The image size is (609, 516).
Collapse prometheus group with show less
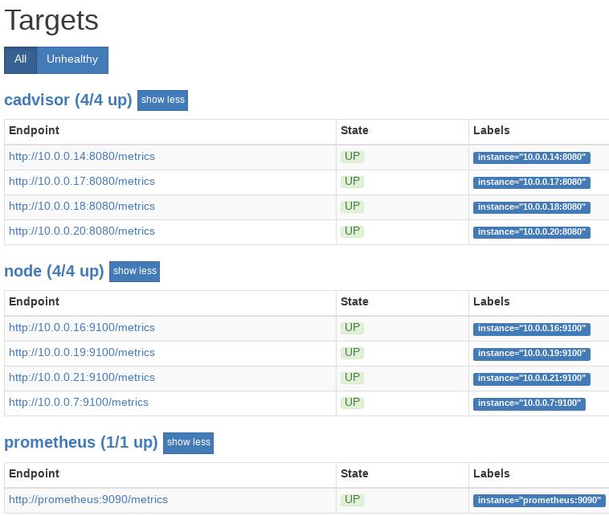click(x=188, y=443)
